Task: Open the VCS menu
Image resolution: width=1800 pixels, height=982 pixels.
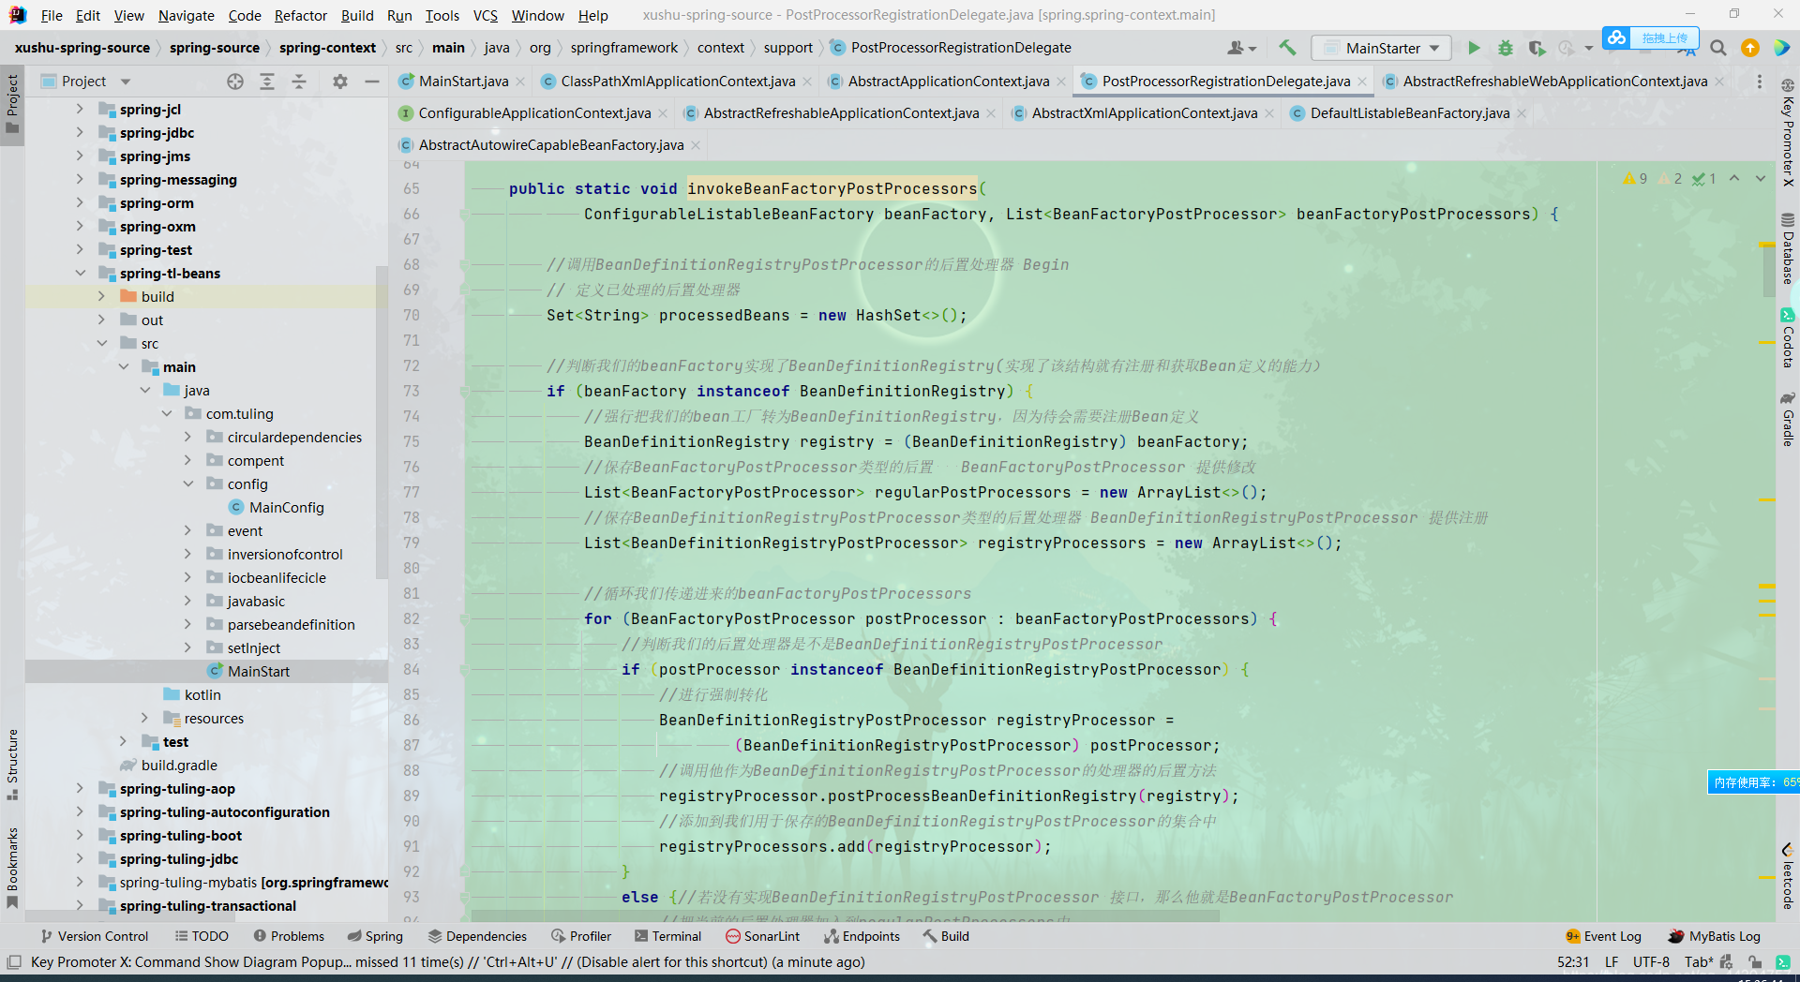Action: 485,15
